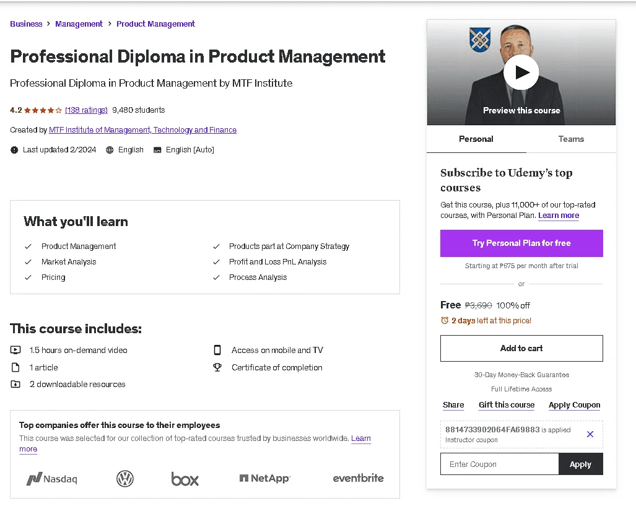The width and height of the screenshot is (636, 506).
Task: Open the Business breadcrumb link
Action: point(26,24)
